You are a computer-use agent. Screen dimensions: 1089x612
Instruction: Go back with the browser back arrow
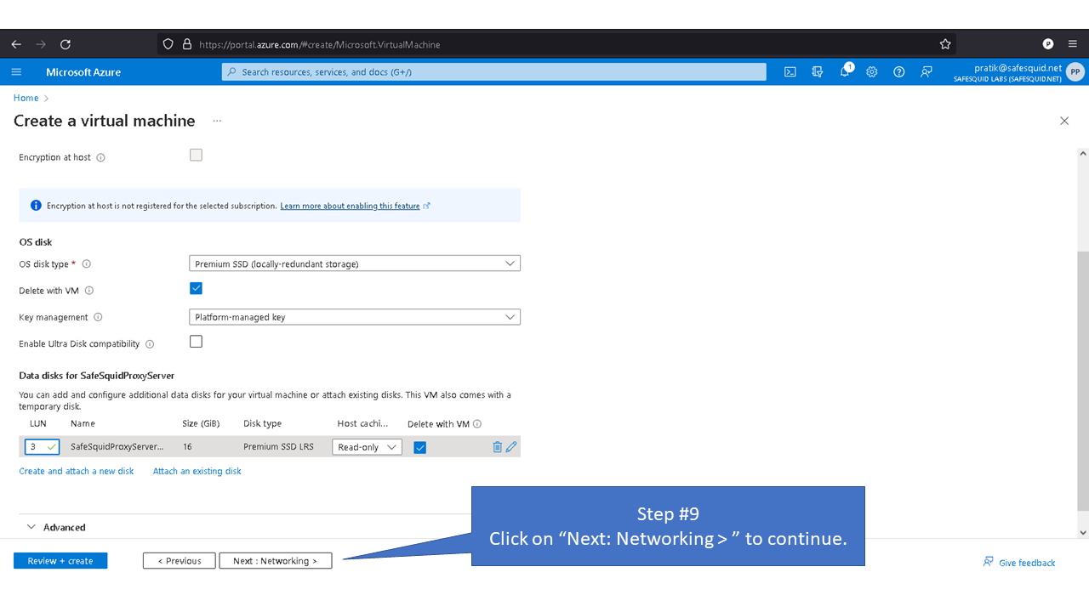(x=16, y=44)
